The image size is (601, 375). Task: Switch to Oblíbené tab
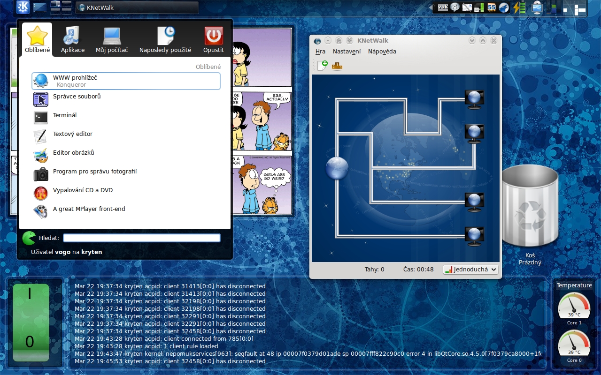(x=38, y=40)
